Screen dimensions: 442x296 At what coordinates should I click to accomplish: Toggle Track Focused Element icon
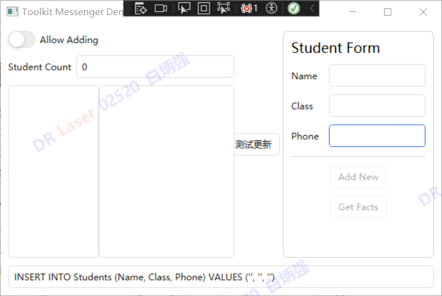(x=223, y=8)
